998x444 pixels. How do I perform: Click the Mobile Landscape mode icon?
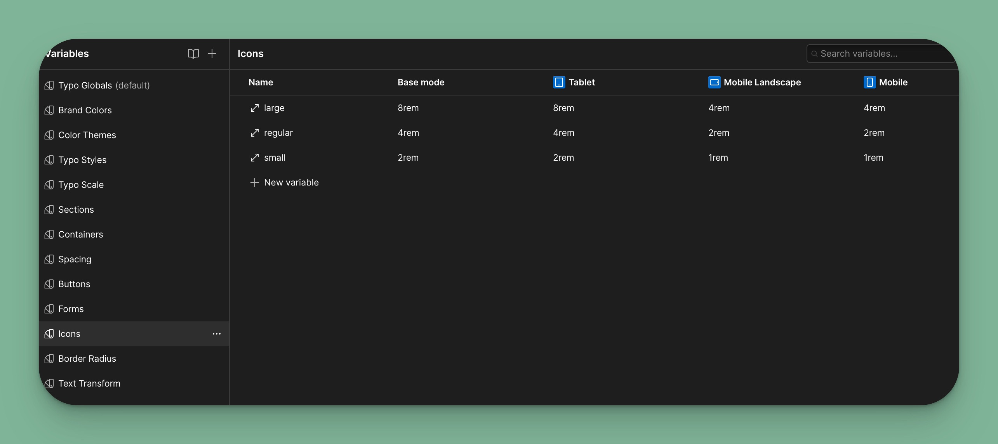point(714,82)
